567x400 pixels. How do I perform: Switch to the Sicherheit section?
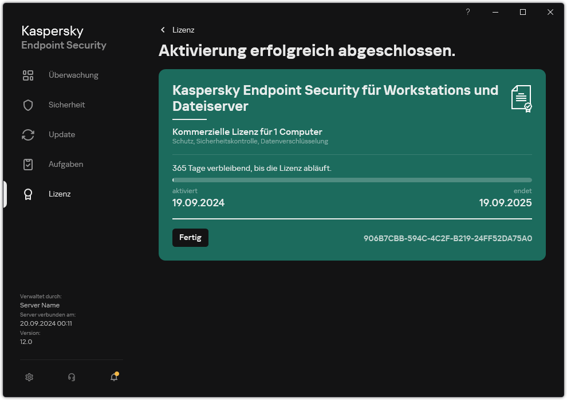tap(66, 105)
